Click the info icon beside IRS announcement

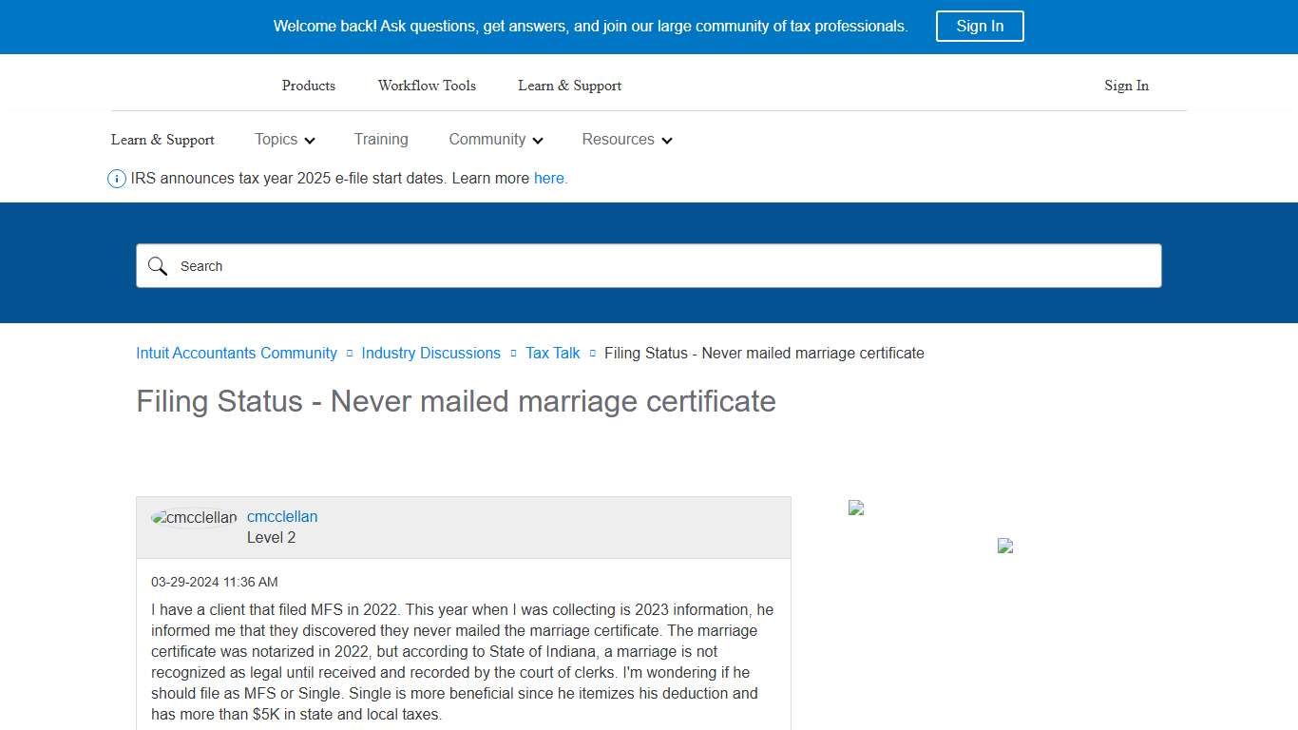pyautogui.click(x=116, y=178)
